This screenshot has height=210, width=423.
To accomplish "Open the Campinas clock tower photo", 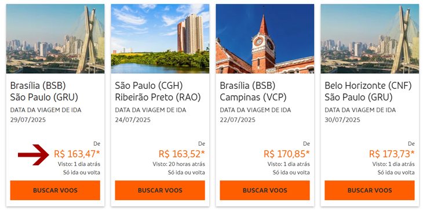I will 265,39.
